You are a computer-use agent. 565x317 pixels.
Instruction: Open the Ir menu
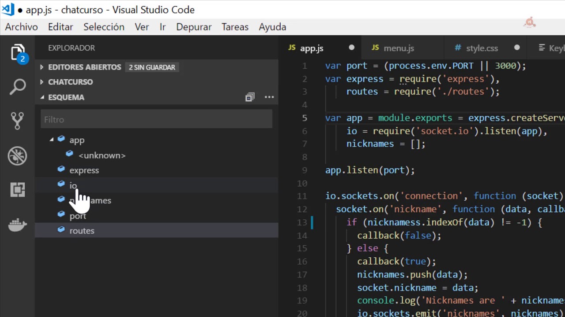pyautogui.click(x=162, y=27)
